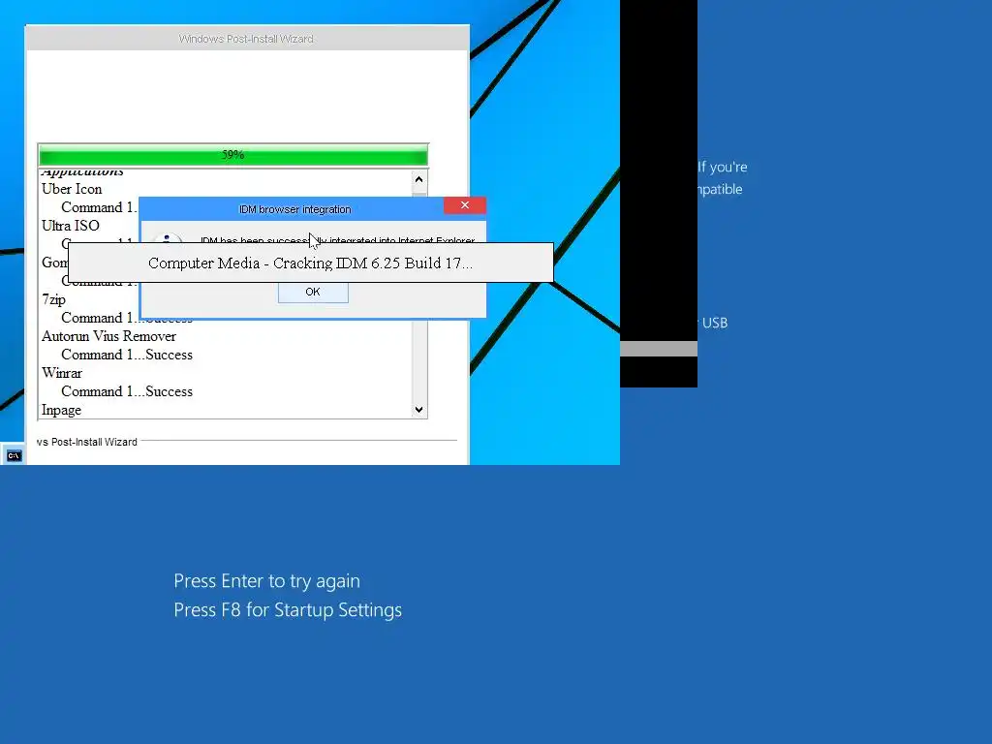Select the 'Inpage' list entry

point(61,410)
